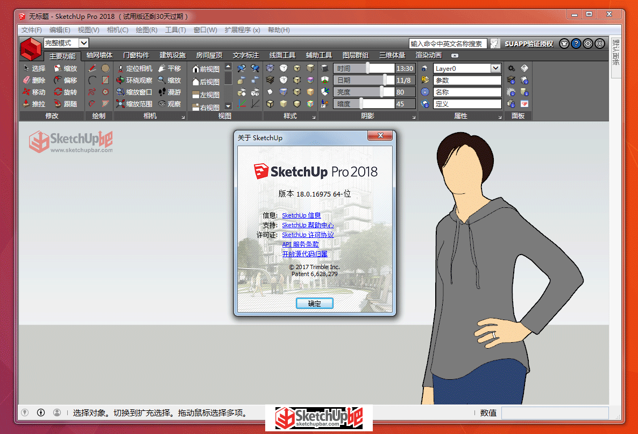The image size is (638, 434).
Task: Pick the circle drawing tool
Action: pyautogui.click(x=105, y=68)
